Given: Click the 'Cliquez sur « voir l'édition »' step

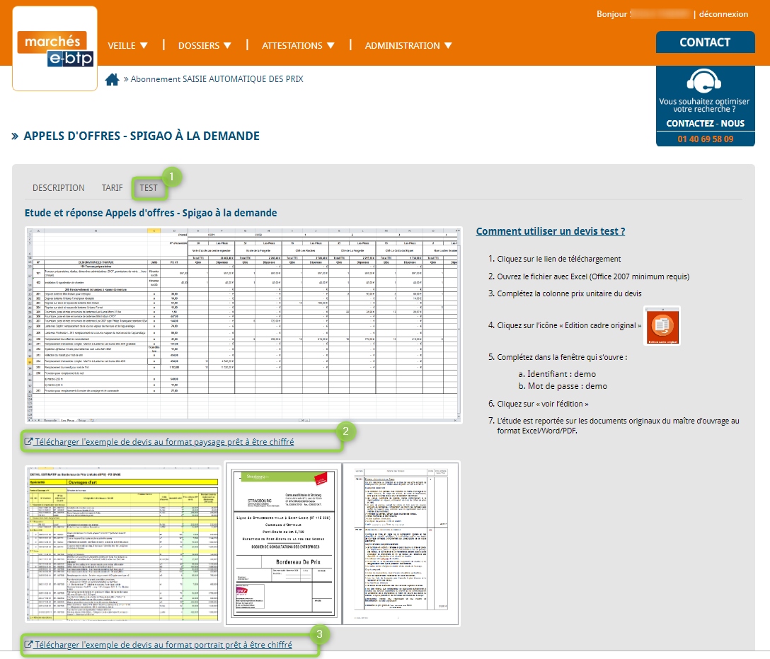Looking at the screenshot, I should 543,404.
